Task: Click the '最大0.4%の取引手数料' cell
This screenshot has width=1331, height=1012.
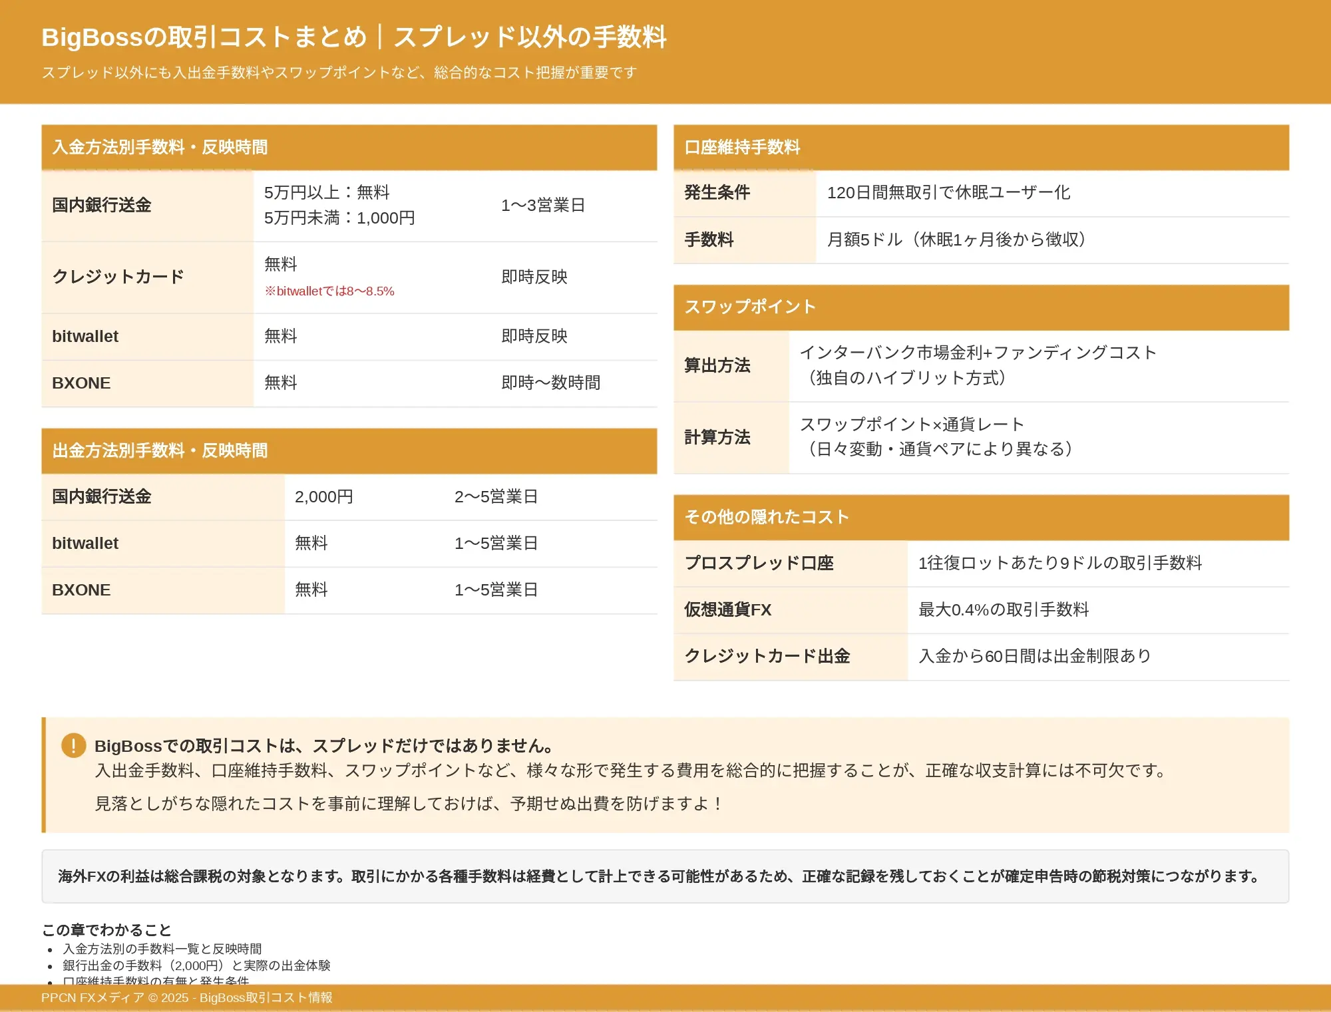Action: 1099,610
